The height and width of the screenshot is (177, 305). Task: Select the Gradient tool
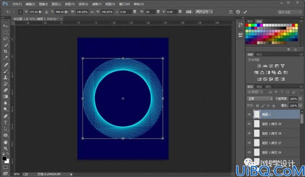(6, 97)
